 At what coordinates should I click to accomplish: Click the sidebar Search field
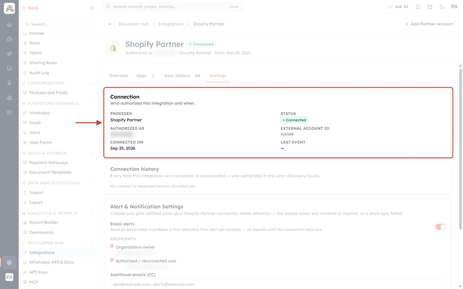(59, 24)
